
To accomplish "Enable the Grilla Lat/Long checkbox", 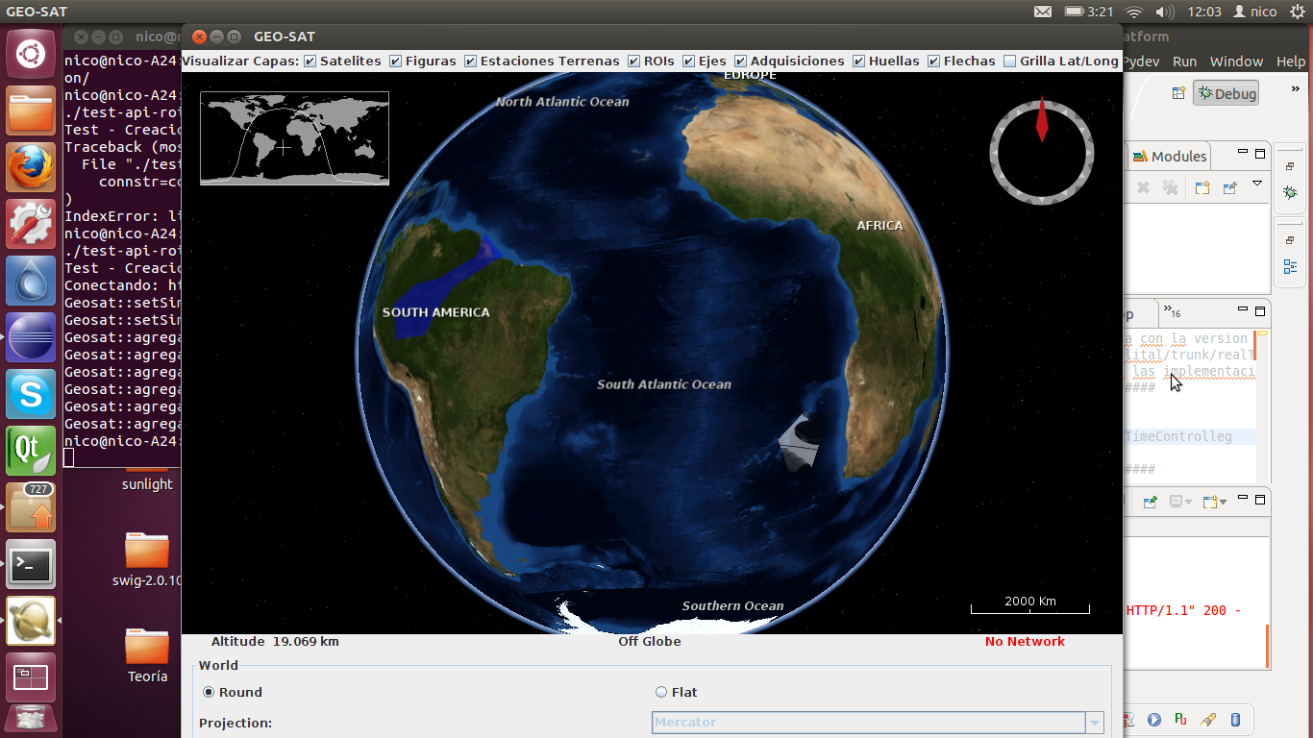I will [x=1009, y=61].
